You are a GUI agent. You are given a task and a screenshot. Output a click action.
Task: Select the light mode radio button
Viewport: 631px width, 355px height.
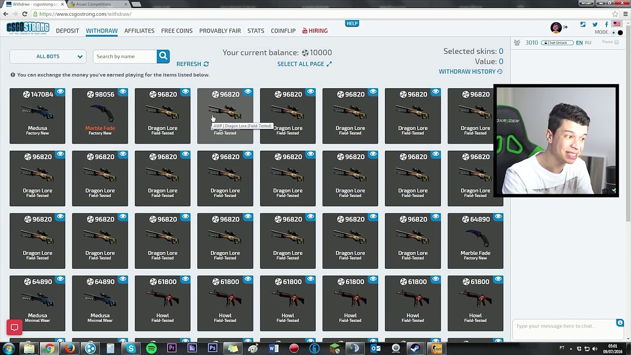click(613, 33)
